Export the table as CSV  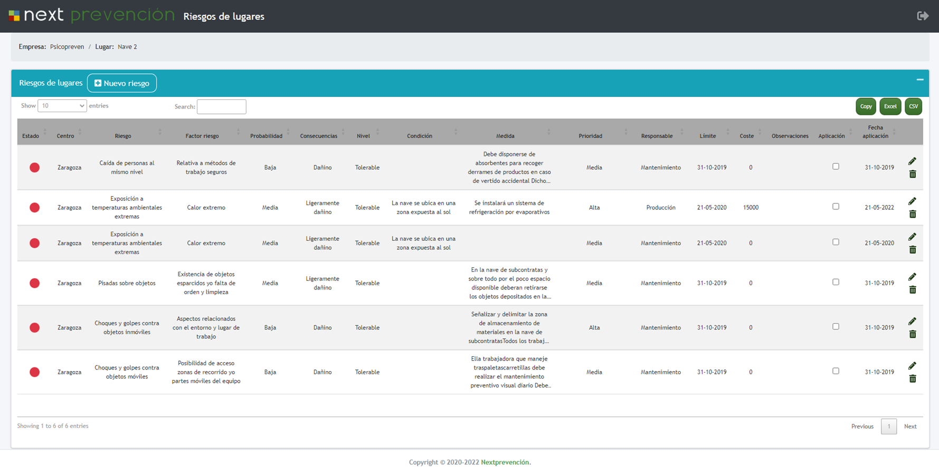pyautogui.click(x=913, y=106)
